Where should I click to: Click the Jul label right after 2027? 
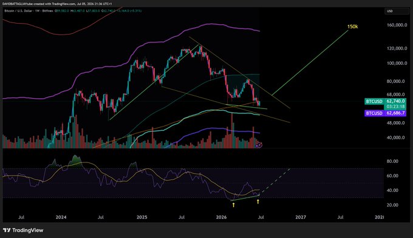341,217
